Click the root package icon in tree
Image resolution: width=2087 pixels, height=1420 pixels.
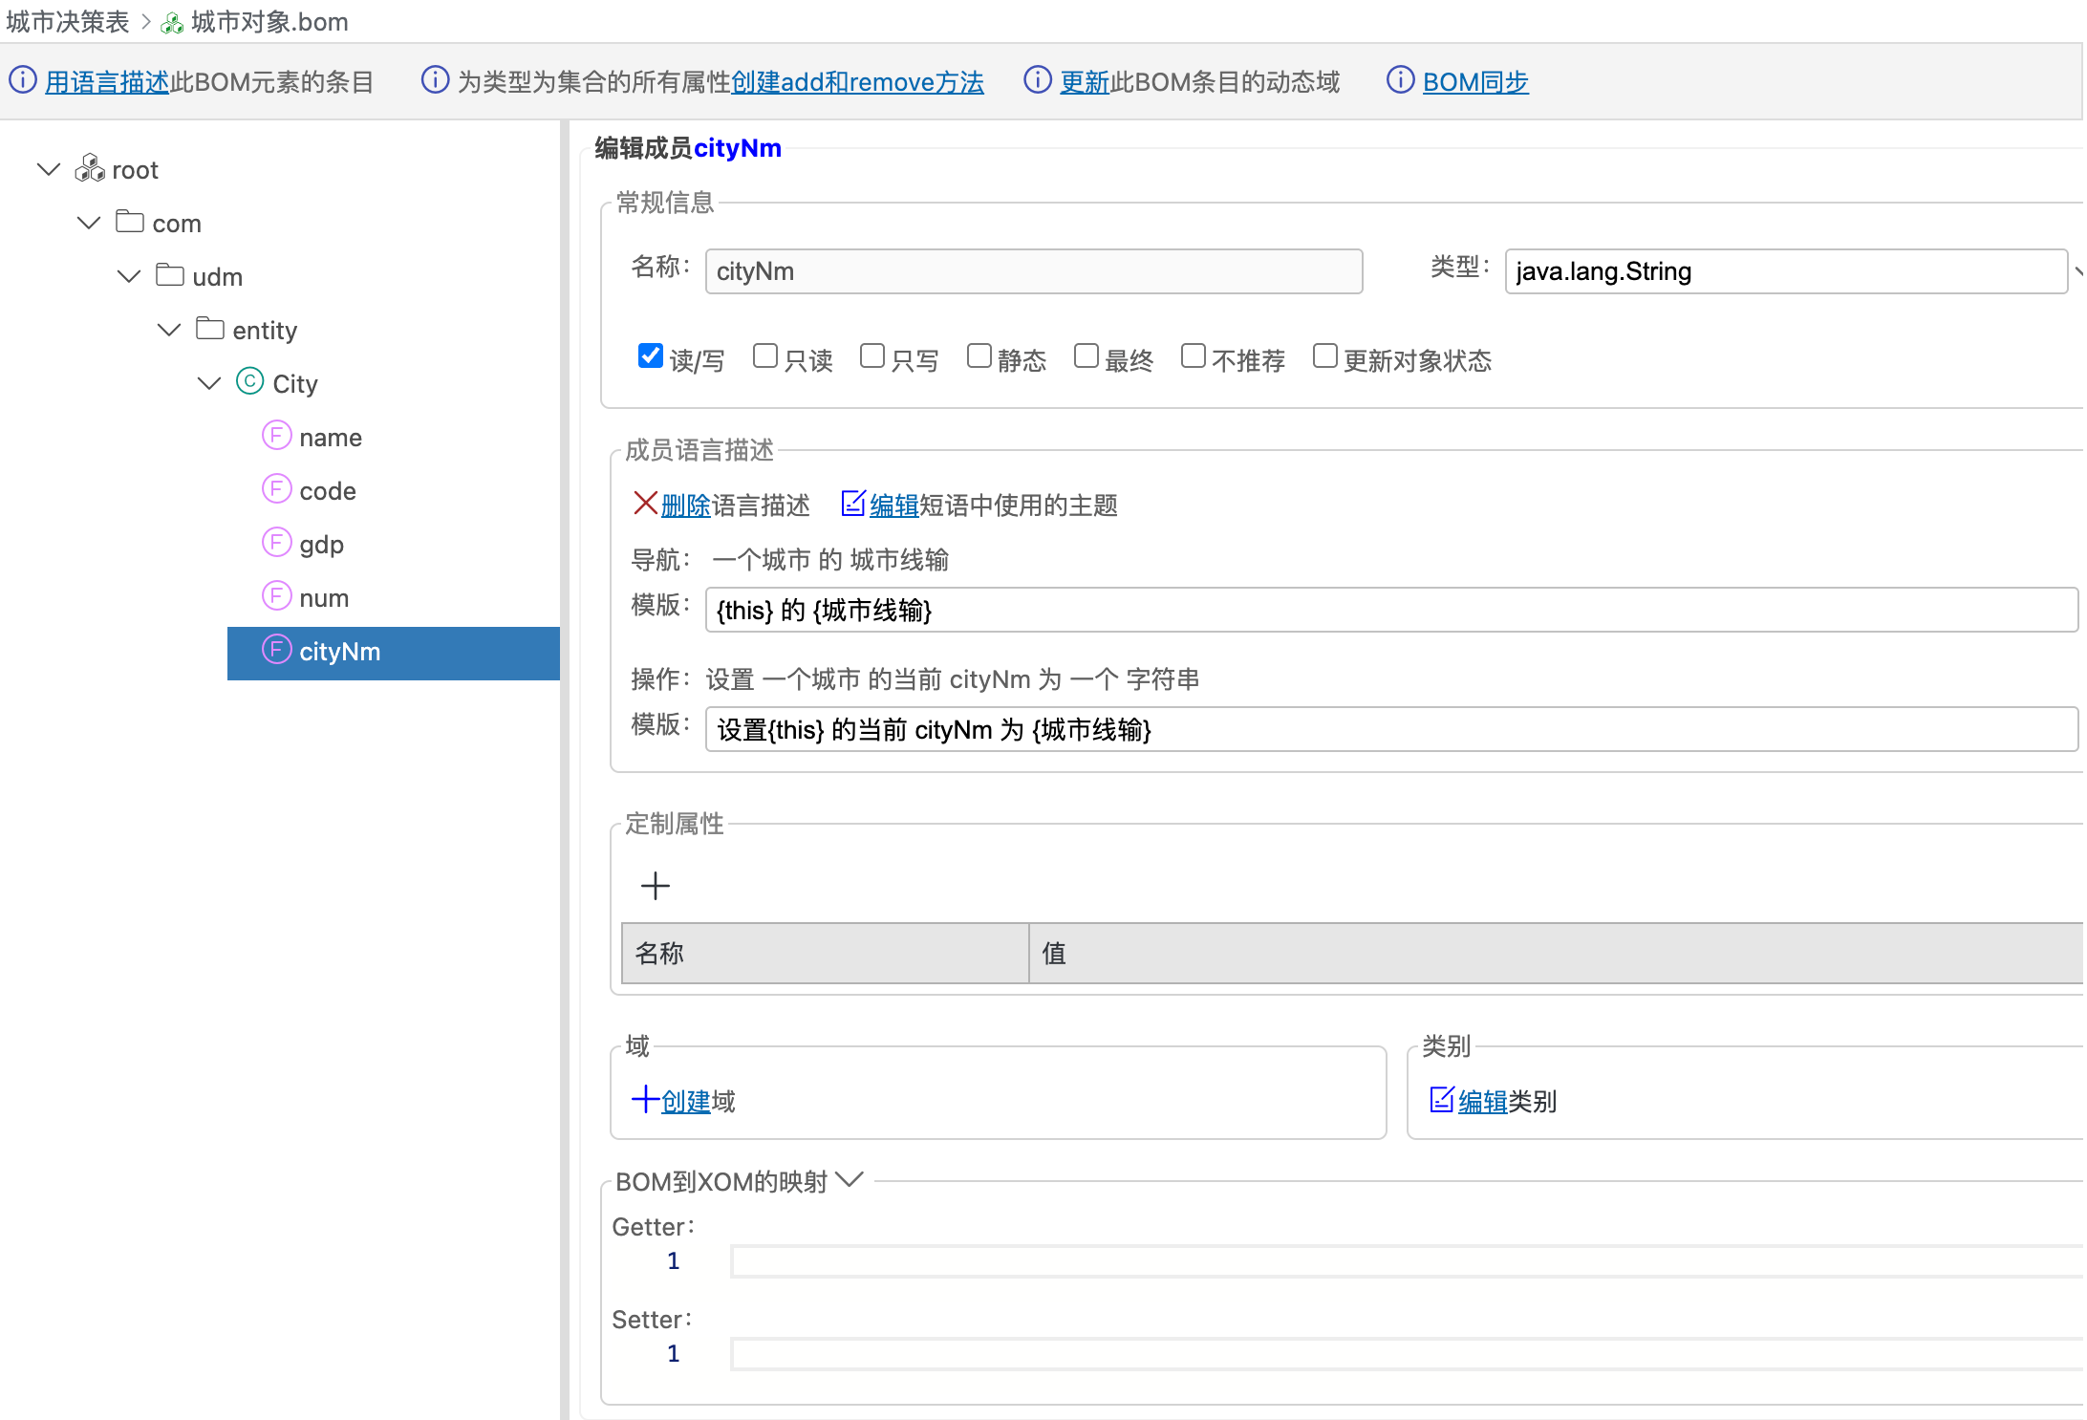pos(90,168)
